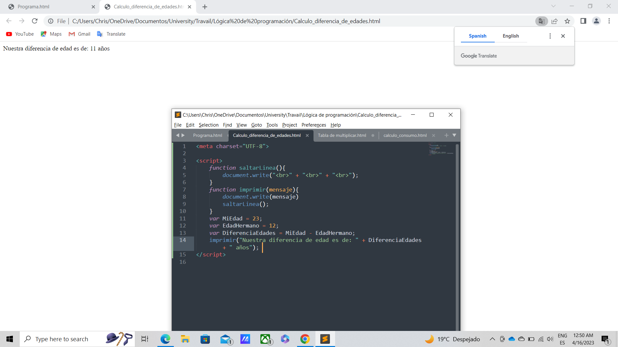Click the reload page icon in browser

[35, 21]
